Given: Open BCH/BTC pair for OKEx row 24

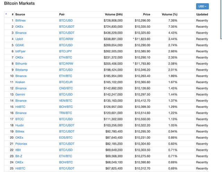Looking at the screenshot, I should pos(66,162).
